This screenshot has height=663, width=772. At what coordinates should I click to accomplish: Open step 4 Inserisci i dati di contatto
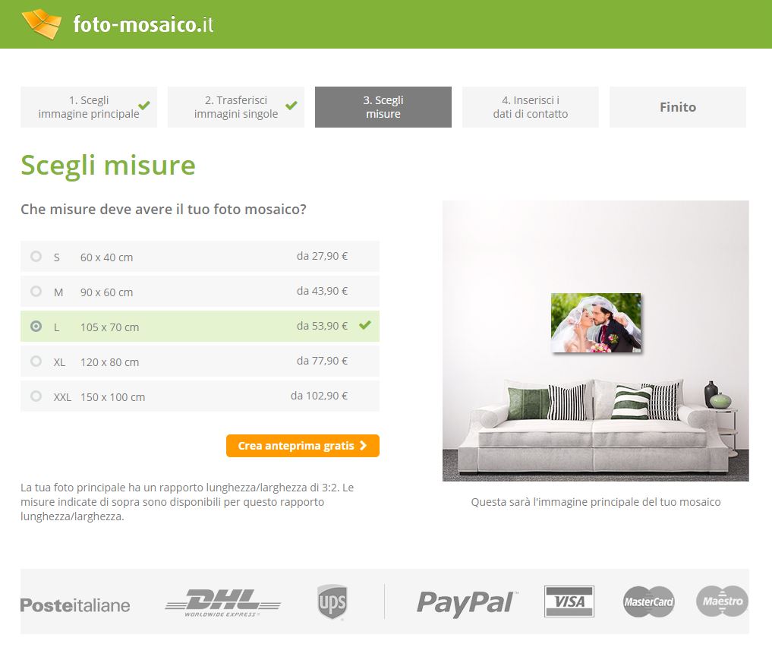pyautogui.click(x=531, y=107)
